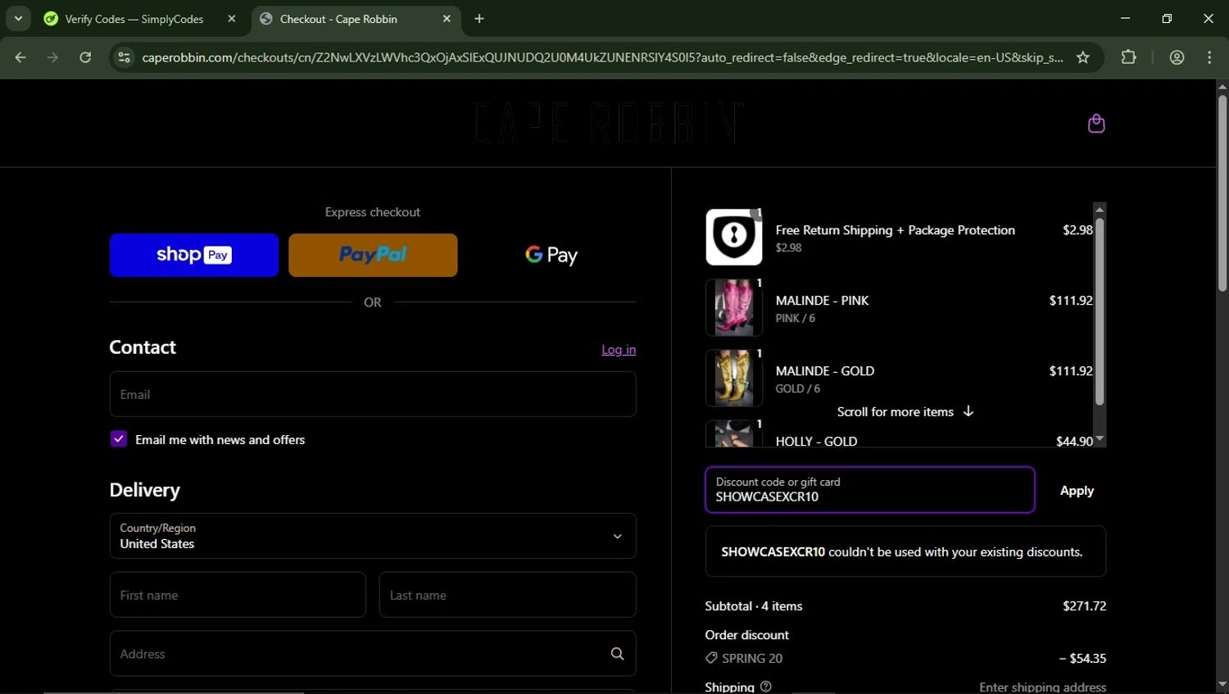Close the Checkout Cape Robbin tab
The image size is (1229, 694).
(x=447, y=19)
